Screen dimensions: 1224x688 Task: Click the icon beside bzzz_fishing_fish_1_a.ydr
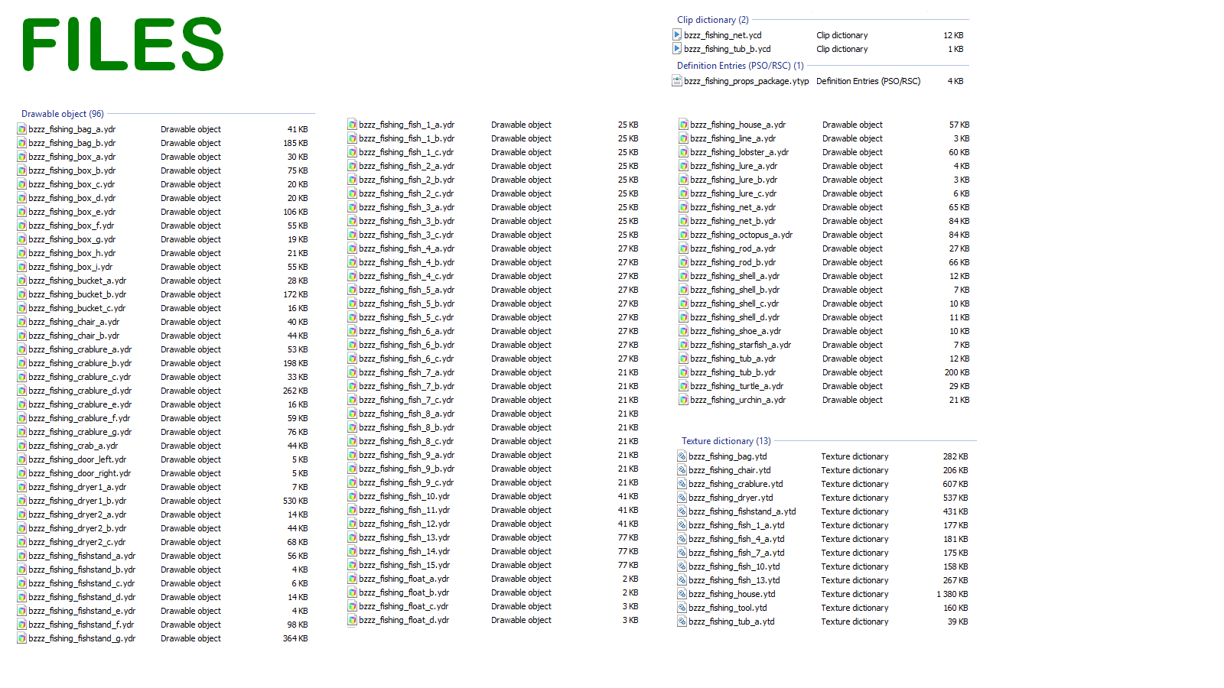[x=352, y=125]
